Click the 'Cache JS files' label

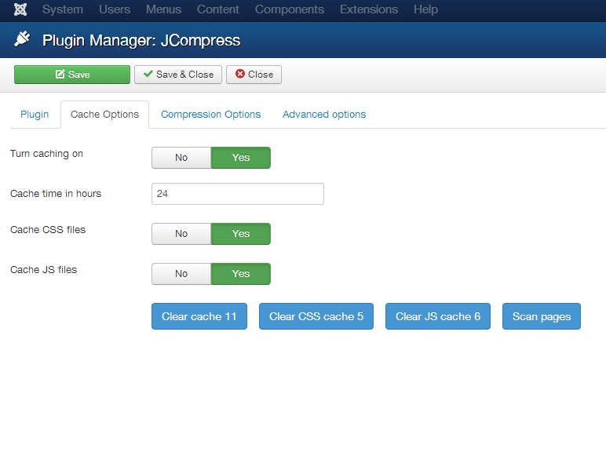[44, 270]
